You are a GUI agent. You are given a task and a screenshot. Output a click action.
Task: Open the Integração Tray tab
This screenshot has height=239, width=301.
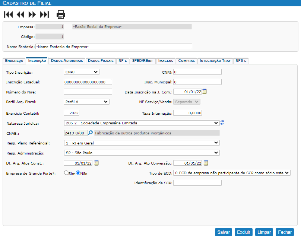tap(215, 61)
